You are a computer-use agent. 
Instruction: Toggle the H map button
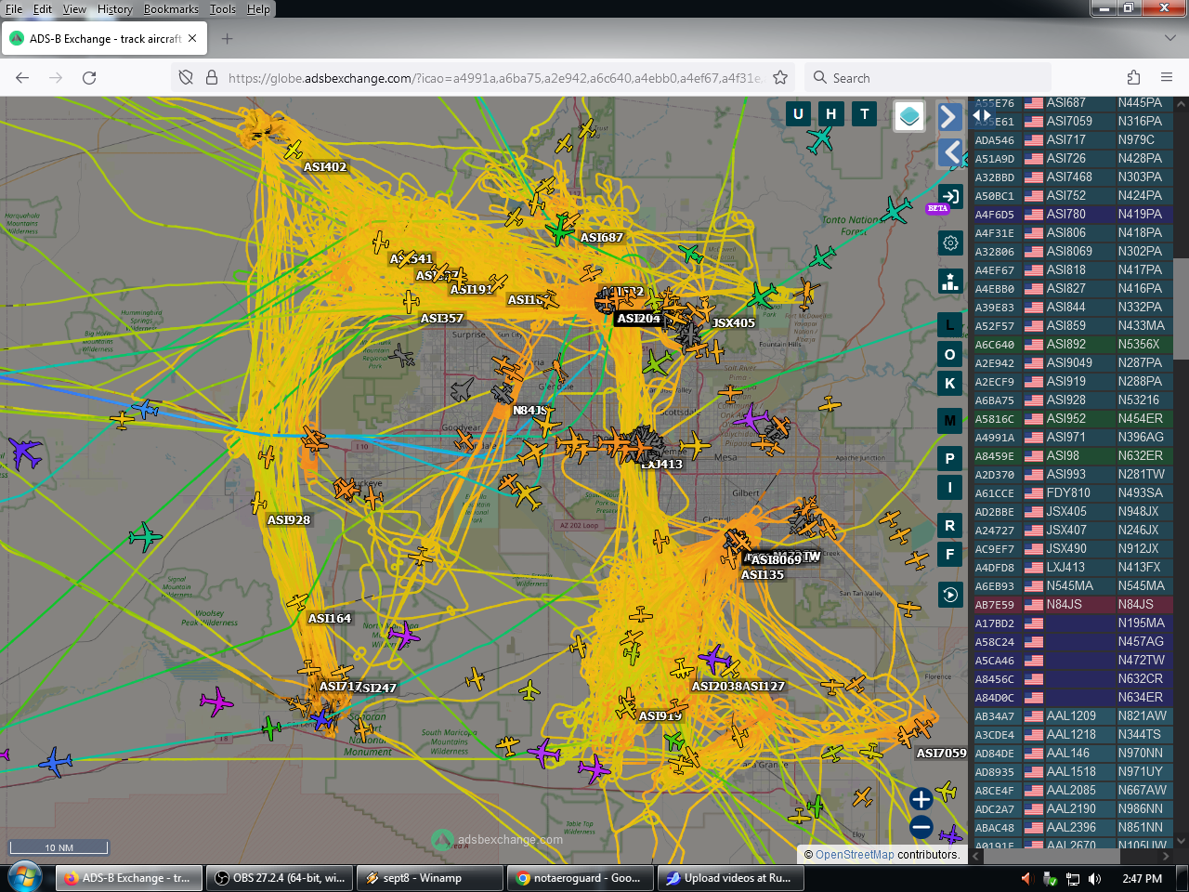click(831, 114)
